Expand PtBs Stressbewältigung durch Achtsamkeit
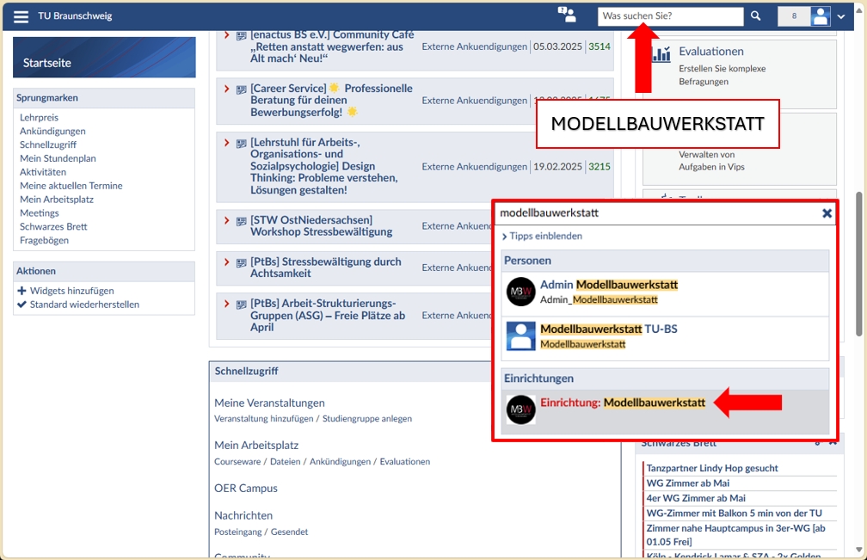Viewport: 867px width, 560px height. (227, 262)
